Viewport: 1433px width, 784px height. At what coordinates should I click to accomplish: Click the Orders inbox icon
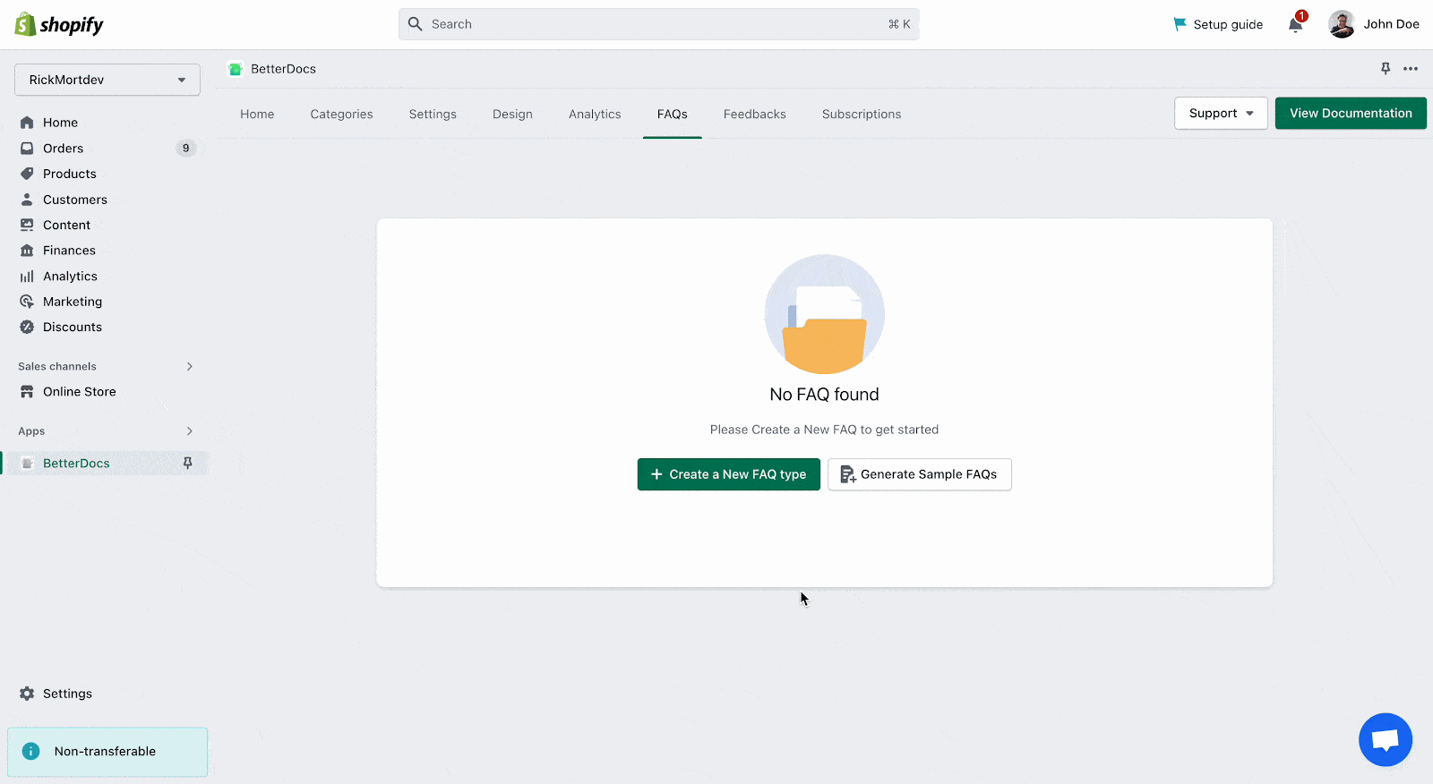pos(27,149)
